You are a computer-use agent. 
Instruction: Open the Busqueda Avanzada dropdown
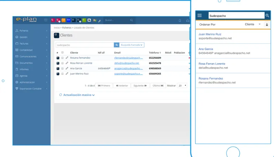pyautogui.click(x=132, y=45)
